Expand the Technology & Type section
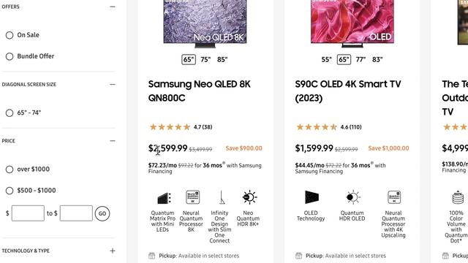468x263 pixels. (x=112, y=251)
